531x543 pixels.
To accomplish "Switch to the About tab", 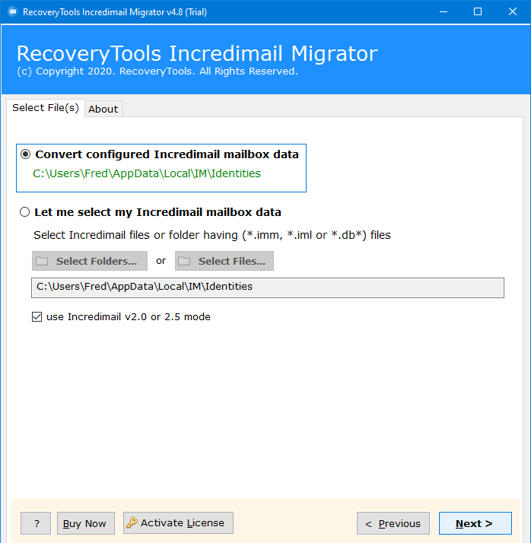I will [103, 109].
